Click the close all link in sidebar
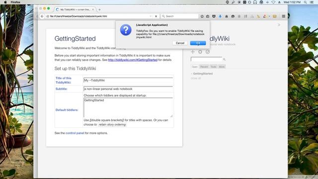Screen dimensions: 318x179 click(196, 78)
